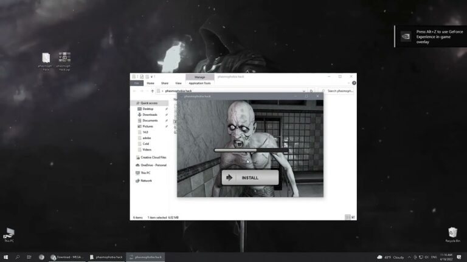Open Downloads in Quick access
The width and height of the screenshot is (467, 262).
click(x=150, y=115)
